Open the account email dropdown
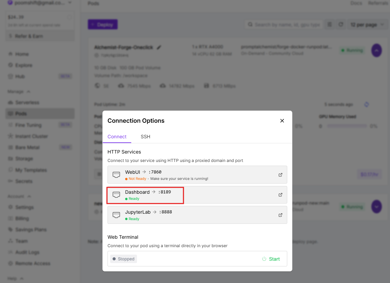 40,3
